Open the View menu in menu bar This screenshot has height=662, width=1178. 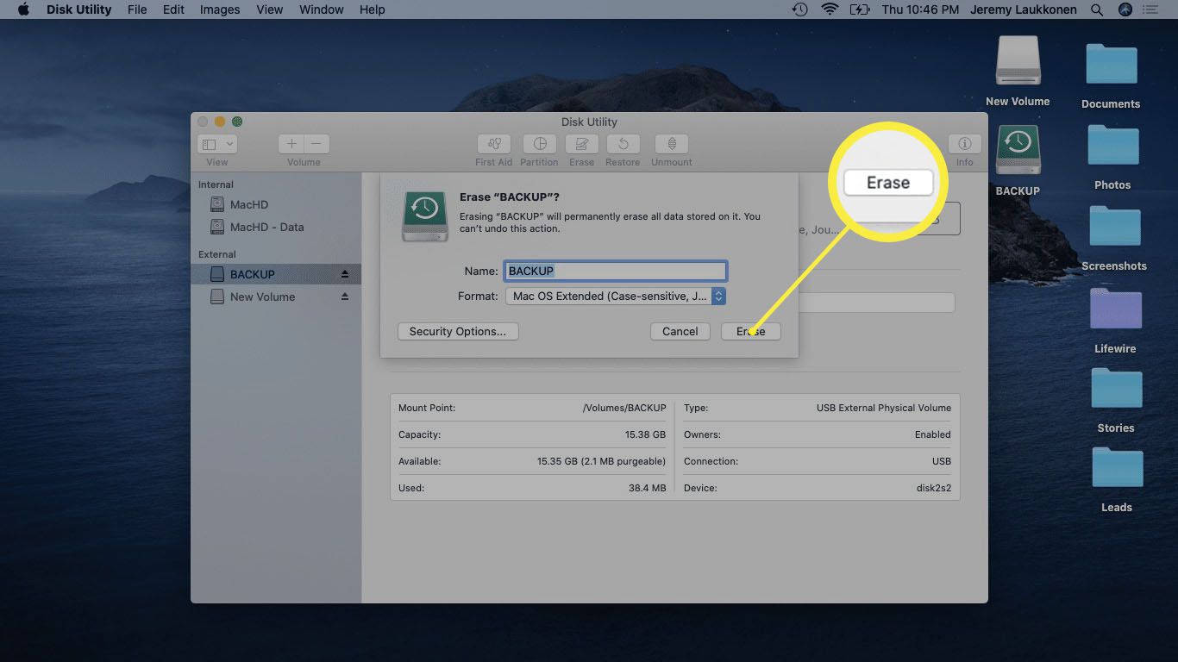270,9
